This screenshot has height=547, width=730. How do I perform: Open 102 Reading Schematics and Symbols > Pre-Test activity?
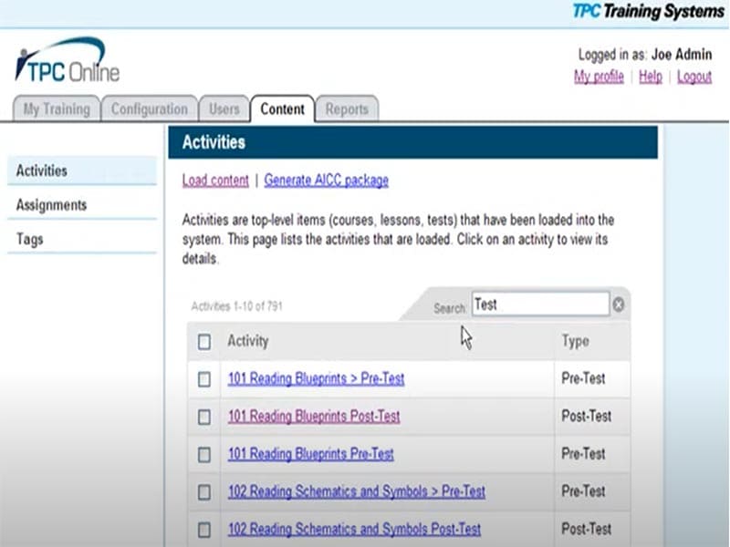[356, 491]
